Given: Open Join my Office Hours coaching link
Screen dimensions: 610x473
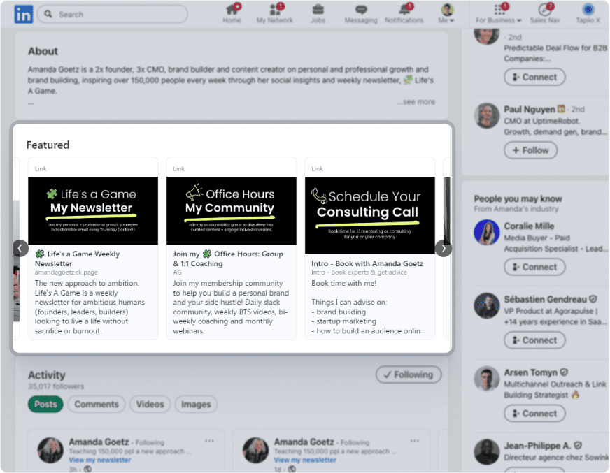Looking at the screenshot, I should (228, 259).
